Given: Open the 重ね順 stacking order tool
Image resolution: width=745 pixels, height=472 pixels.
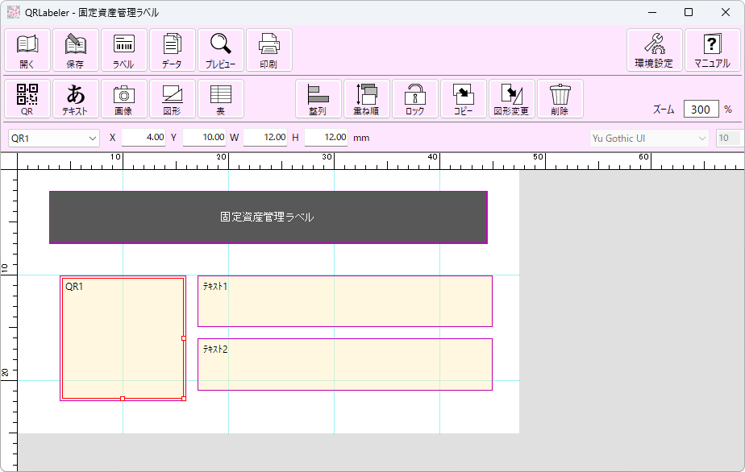Looking at the screenshot, I should (x=365, y=98).
